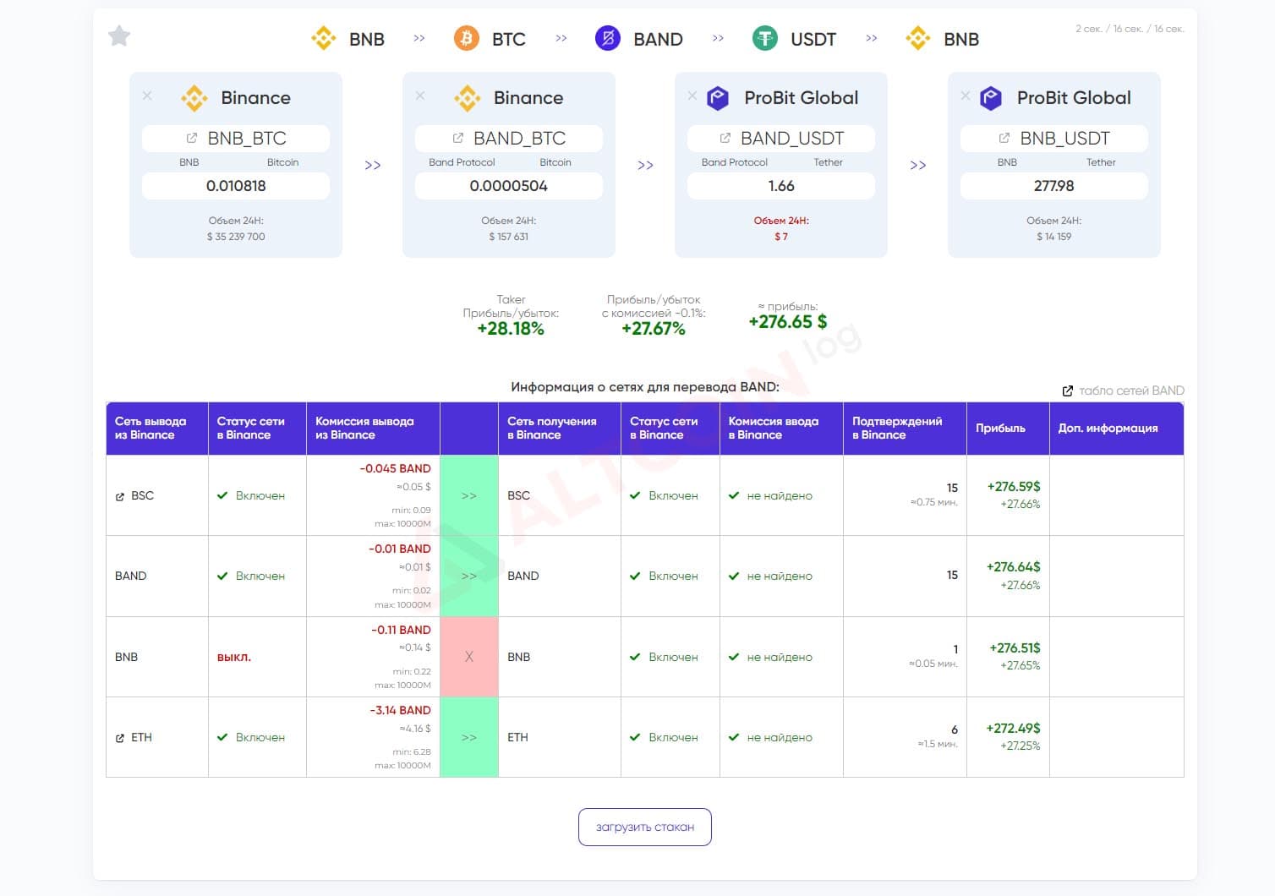Open the BAND_USDT pair link

(781, 138)
